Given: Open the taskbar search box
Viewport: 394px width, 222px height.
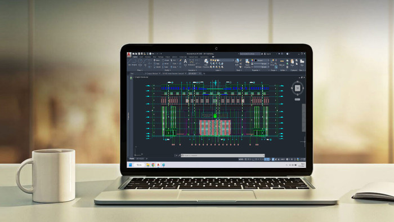Looking at the screenshot, I should tap(139, 165).
